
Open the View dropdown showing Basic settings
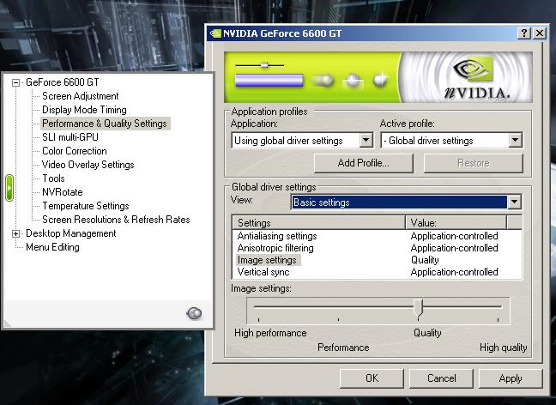pos(514,202)
